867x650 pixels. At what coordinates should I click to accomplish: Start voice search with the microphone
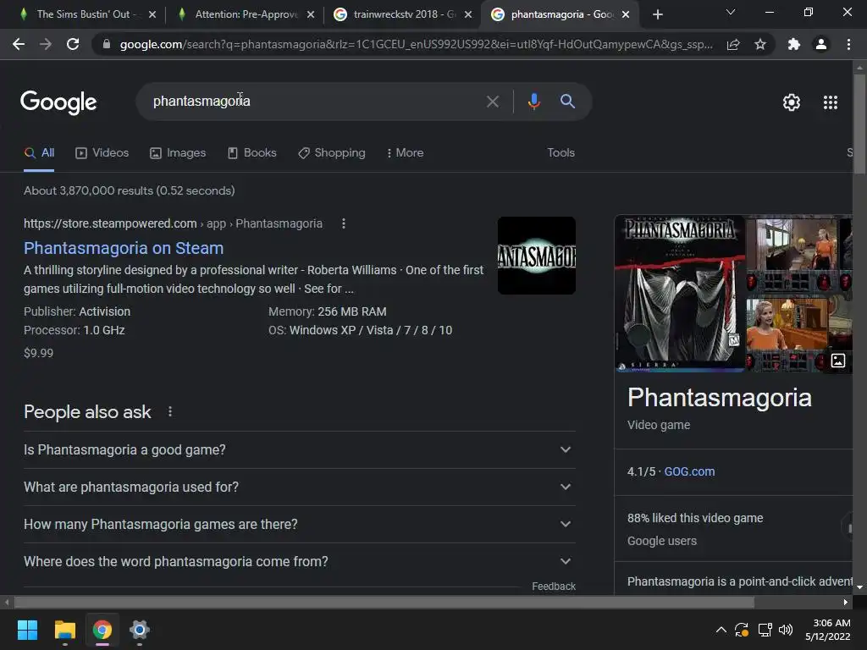pyautogui.click(x=533, y=102)
